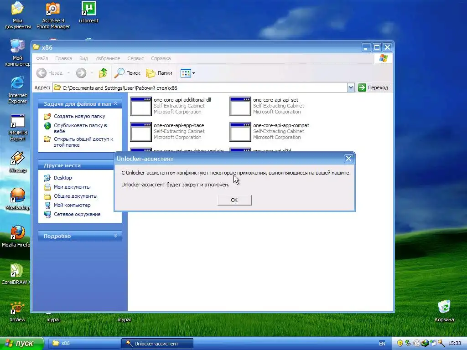Select the Мои документы desktop icon
Screen dimensions: 467x350
[x=18, y=8]
